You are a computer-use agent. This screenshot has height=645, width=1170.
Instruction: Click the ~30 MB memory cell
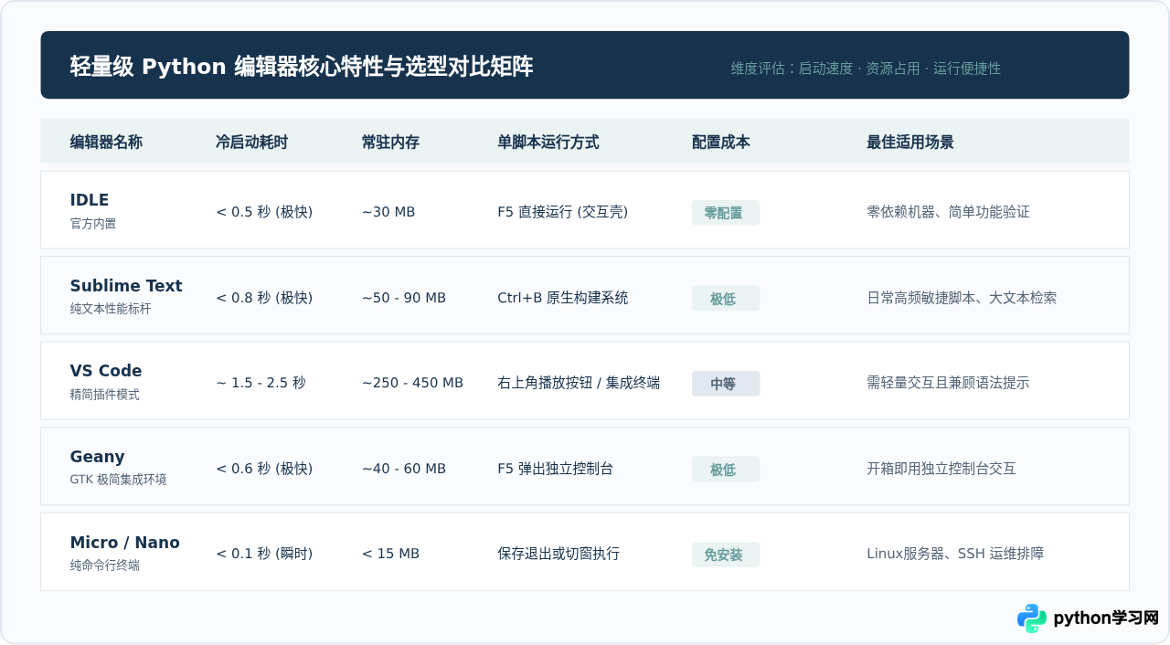388,212
